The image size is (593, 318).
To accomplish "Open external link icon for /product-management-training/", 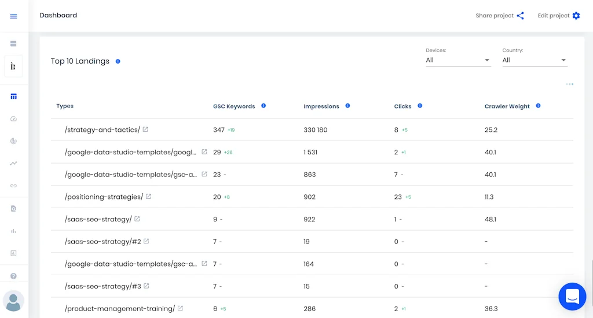I will point(181,309).
